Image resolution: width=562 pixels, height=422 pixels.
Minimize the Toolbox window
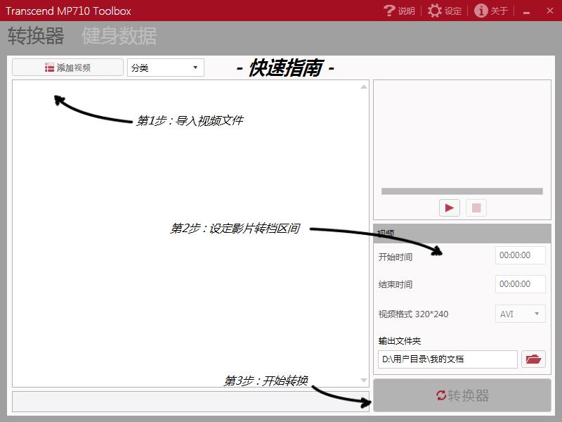[526, 11]
